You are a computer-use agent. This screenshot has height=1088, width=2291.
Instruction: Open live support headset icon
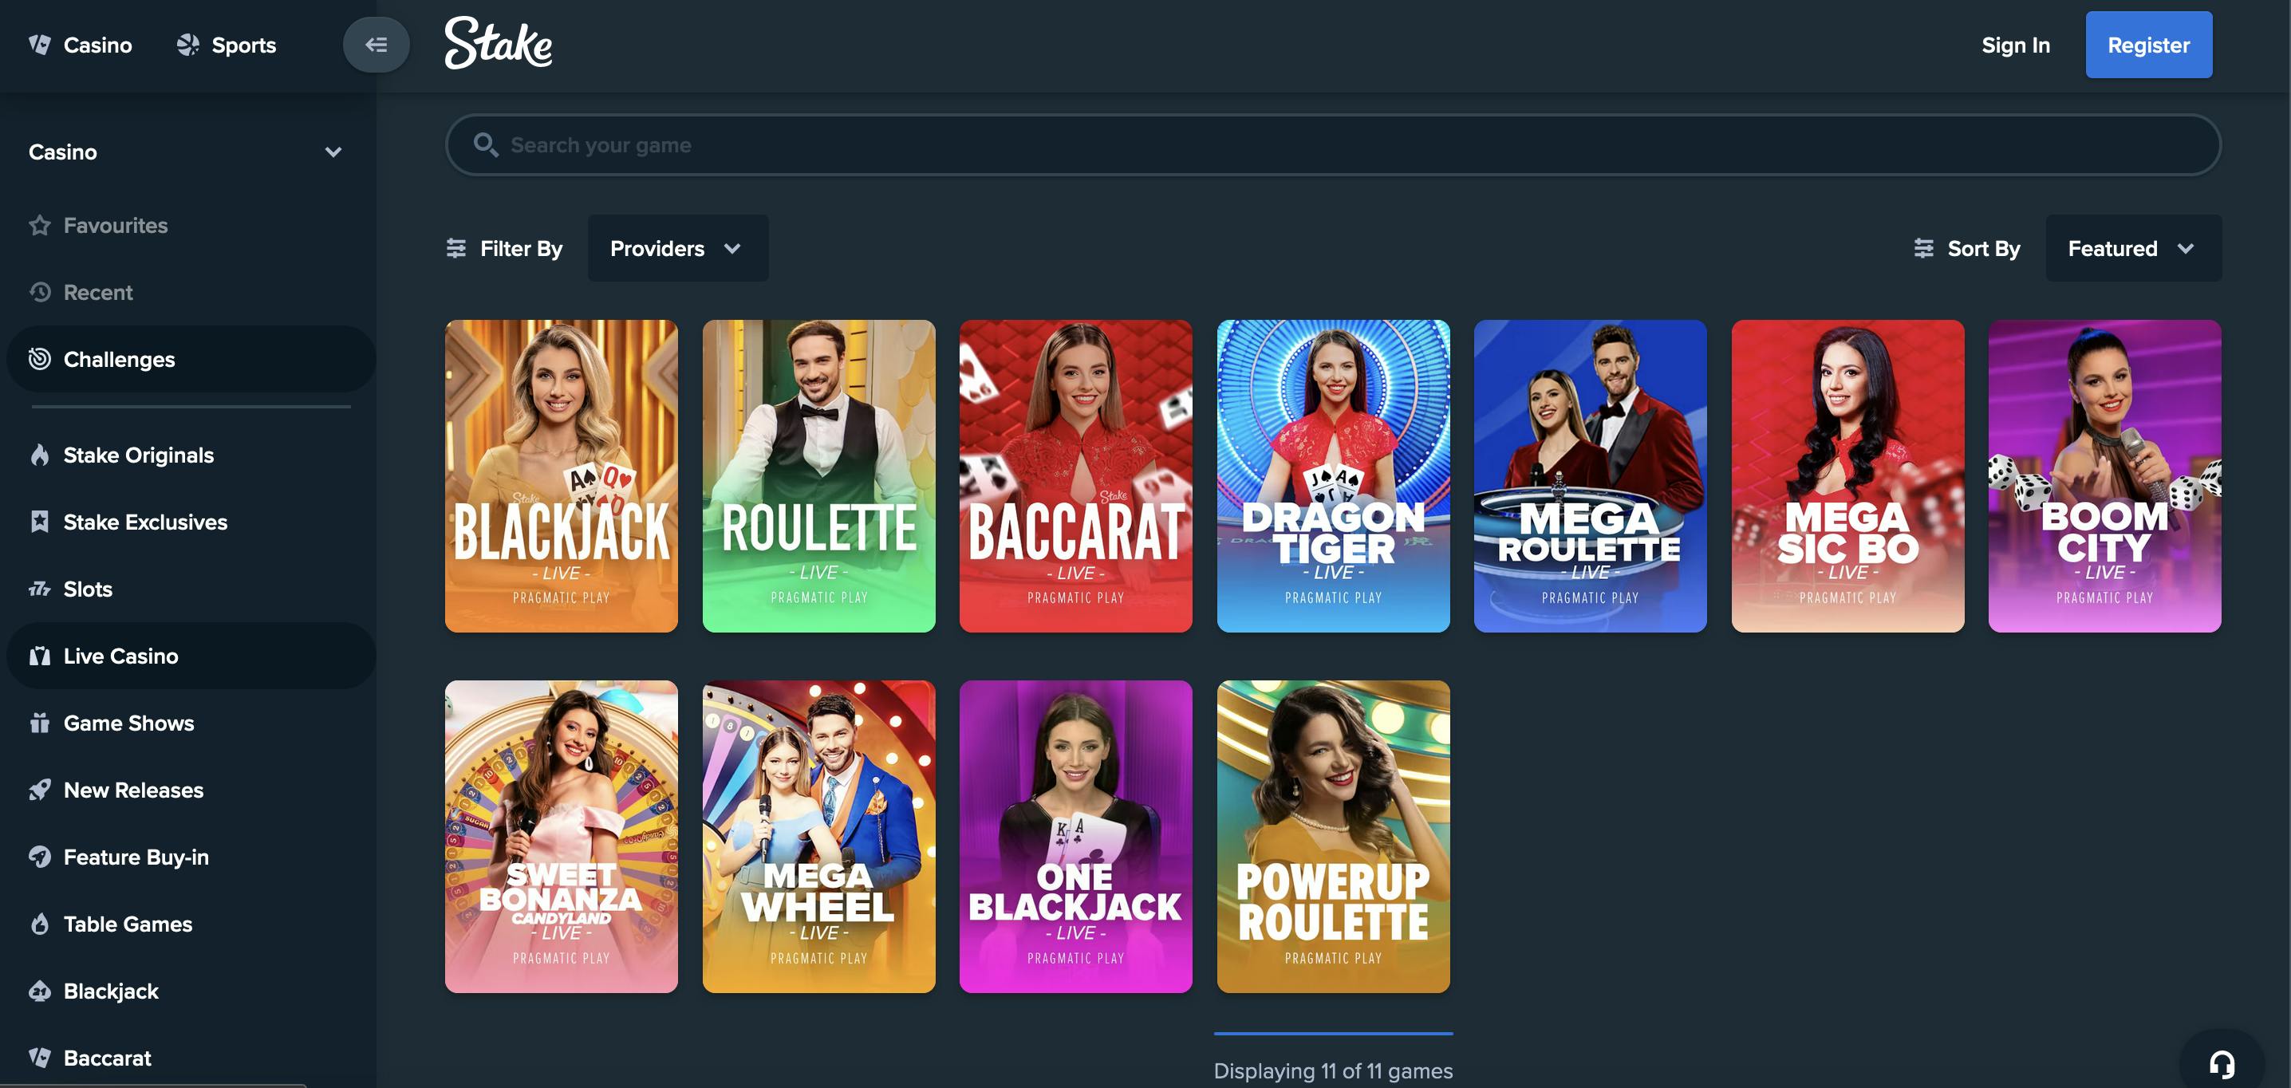pos(2222,1063)
